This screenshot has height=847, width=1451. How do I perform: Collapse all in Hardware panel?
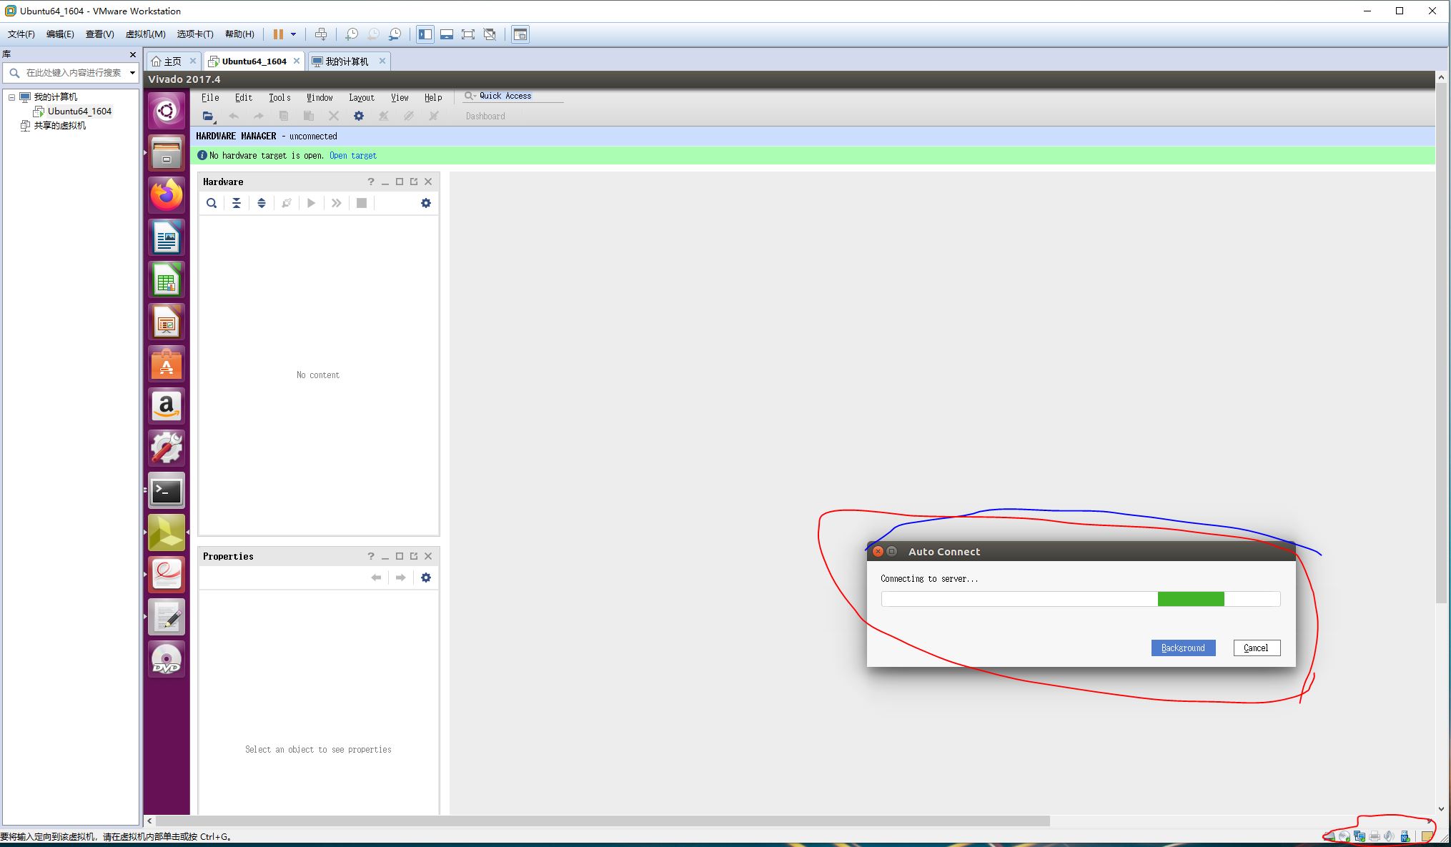pos(237,204)
